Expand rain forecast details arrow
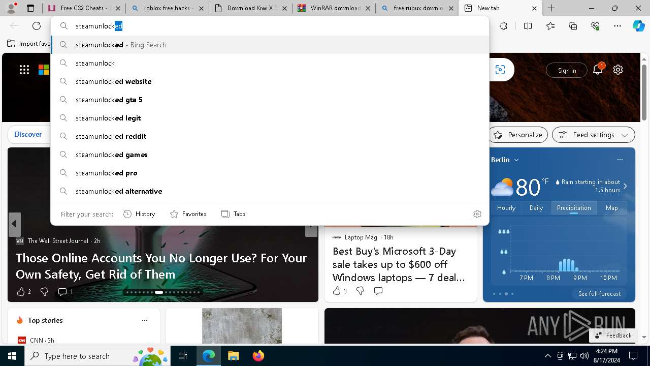Viewport: 650px width, 366px height. point(625,186)
